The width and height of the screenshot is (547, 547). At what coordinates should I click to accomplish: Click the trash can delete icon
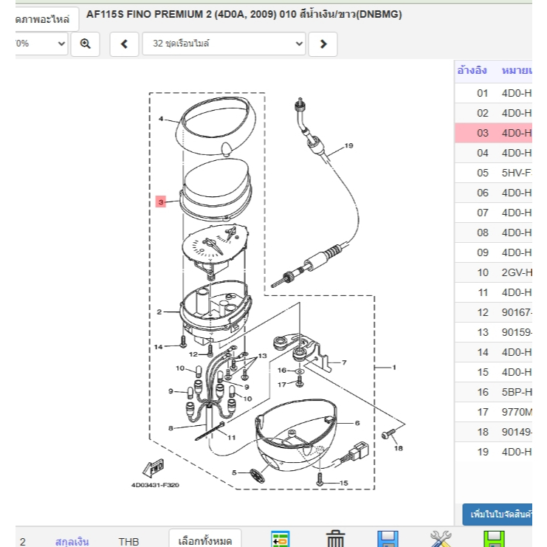pos(335,539)
